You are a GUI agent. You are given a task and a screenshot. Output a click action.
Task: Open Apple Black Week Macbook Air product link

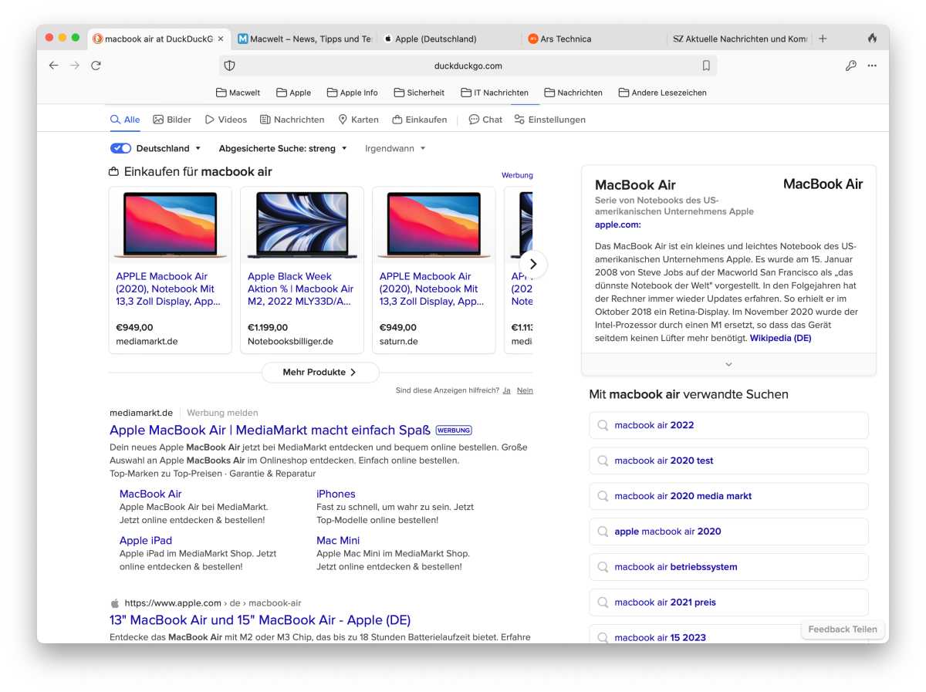point(301,289)
